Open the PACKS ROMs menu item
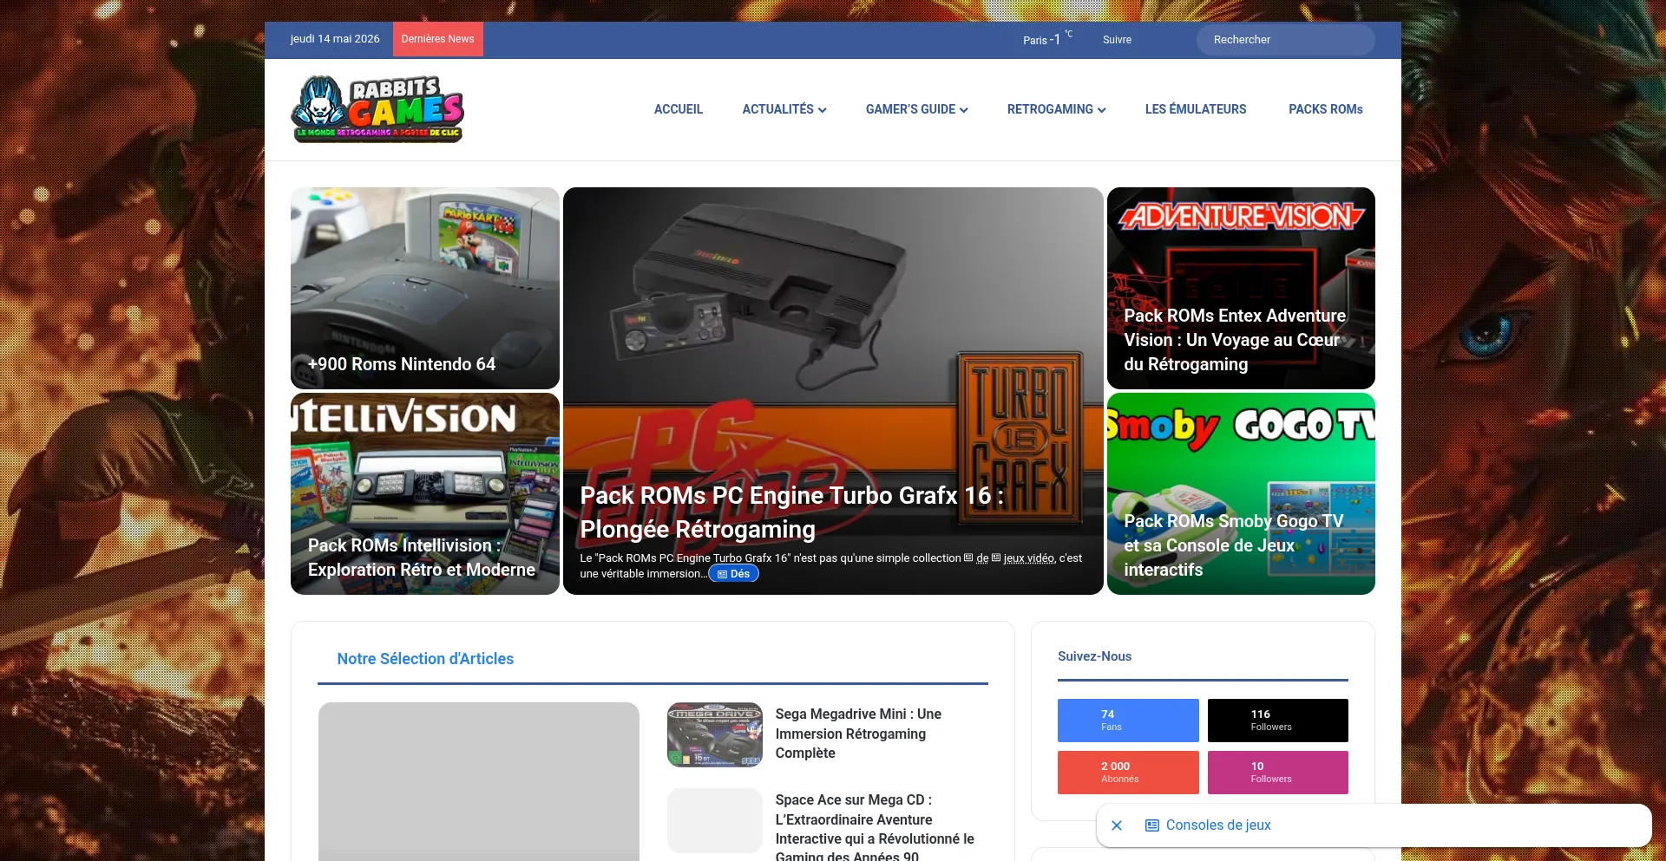The image size is (1666, 861). (1326, 109)
